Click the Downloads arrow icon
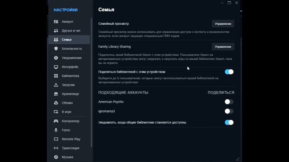The image size is (289, 162). 56,85
